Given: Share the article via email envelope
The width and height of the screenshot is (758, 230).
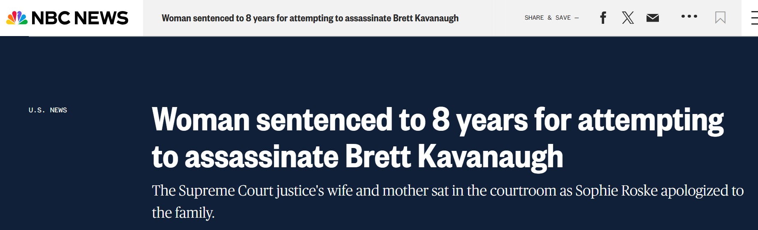Looking at the screenshot, I should pyautogui.click(x=653, y=18).
